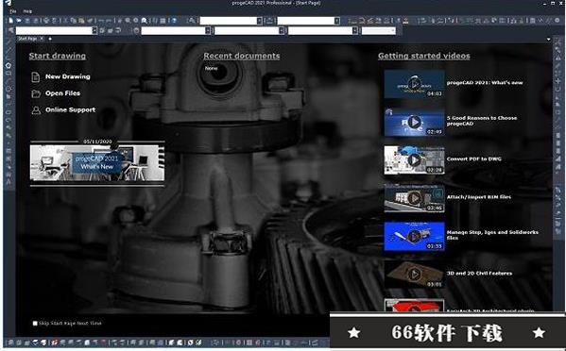Click the Getting started videos heading

click(423, 56)
